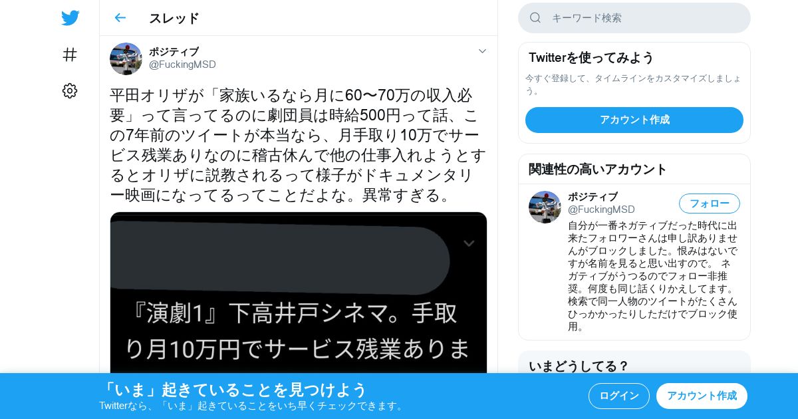Click the tweet author's avatar
Screen dimensions: 798x419
pos(126,59)
